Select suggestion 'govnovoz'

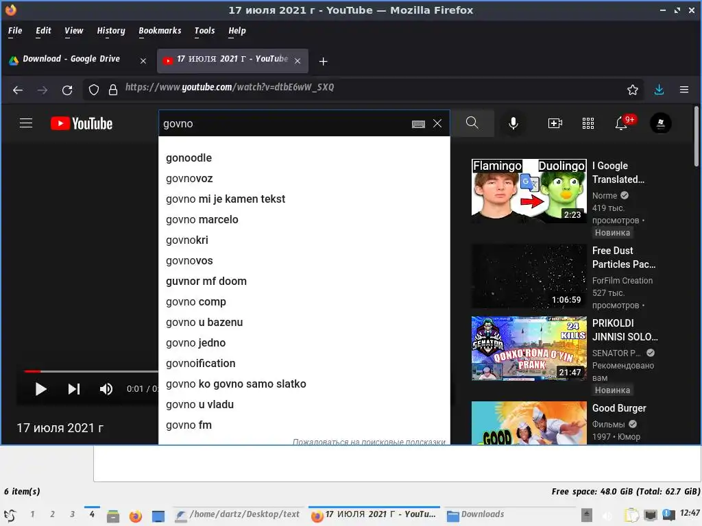point(304,179)
